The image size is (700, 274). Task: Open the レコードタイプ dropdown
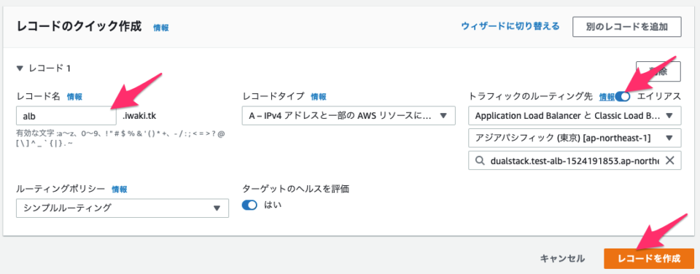349,116
